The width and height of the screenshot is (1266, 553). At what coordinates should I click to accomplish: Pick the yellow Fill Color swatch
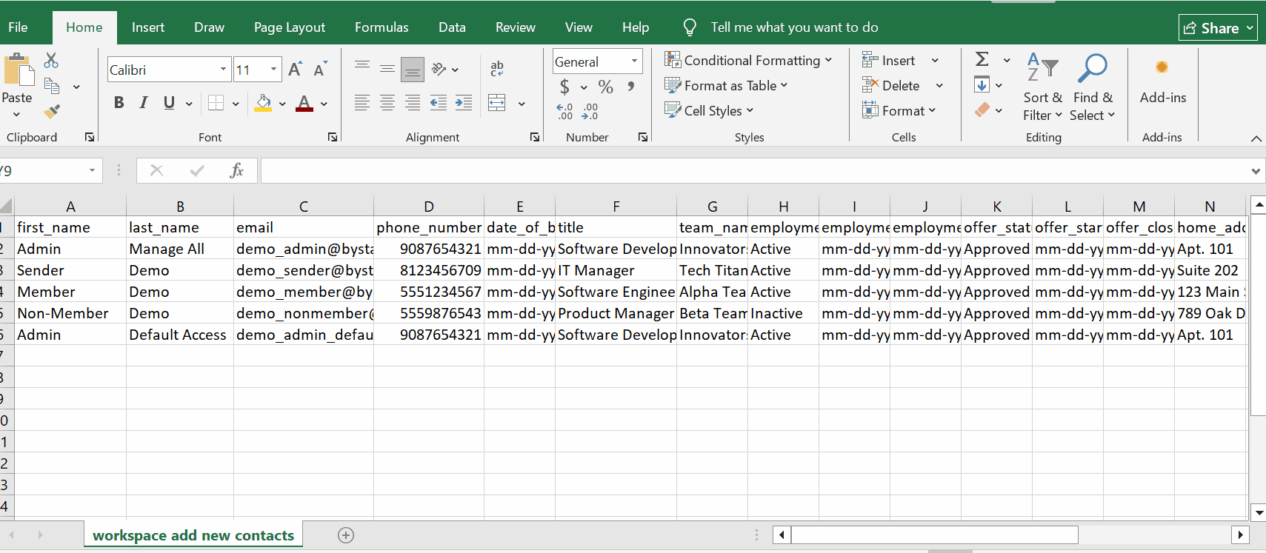pyautogui.click(x=263, y=103)
